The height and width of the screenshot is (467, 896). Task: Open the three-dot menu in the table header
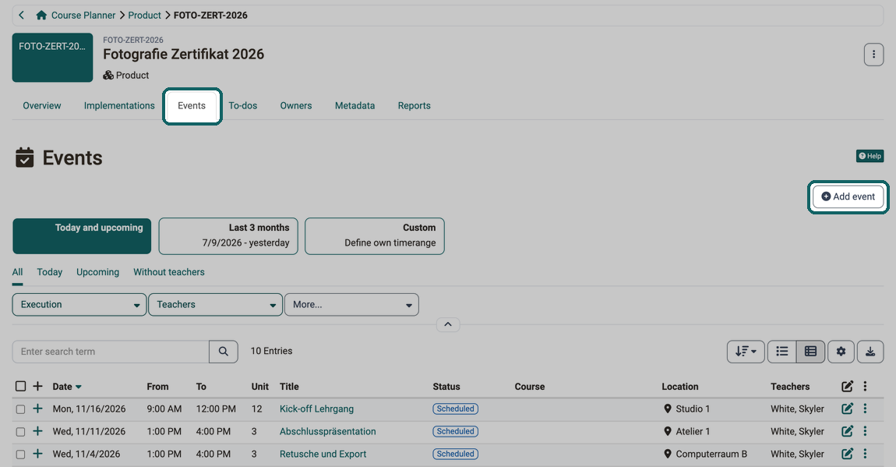click(865, 387)
